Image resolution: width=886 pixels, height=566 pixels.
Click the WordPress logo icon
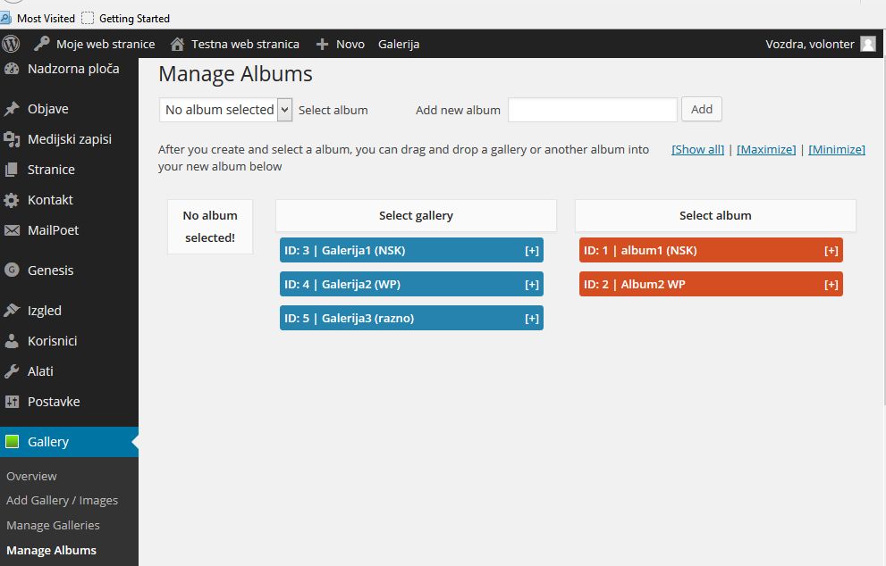[11, 44]
